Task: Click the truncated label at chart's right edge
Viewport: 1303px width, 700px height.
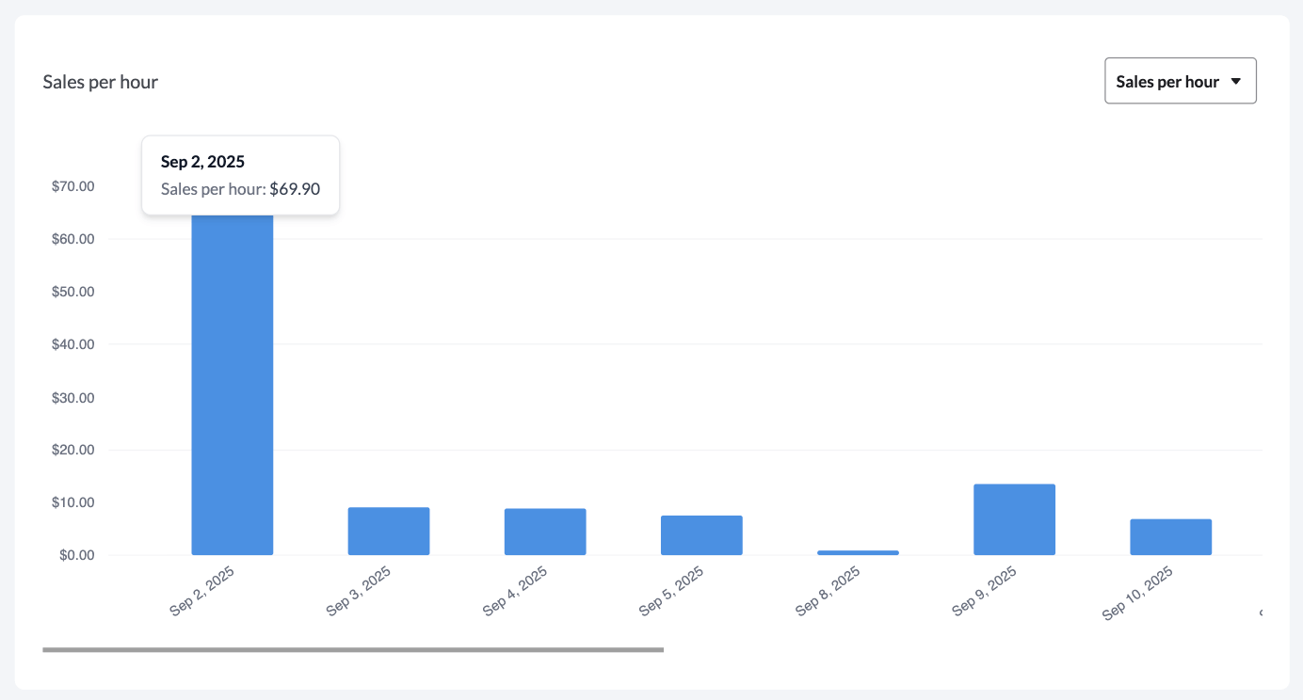Action: (1263, 611)
